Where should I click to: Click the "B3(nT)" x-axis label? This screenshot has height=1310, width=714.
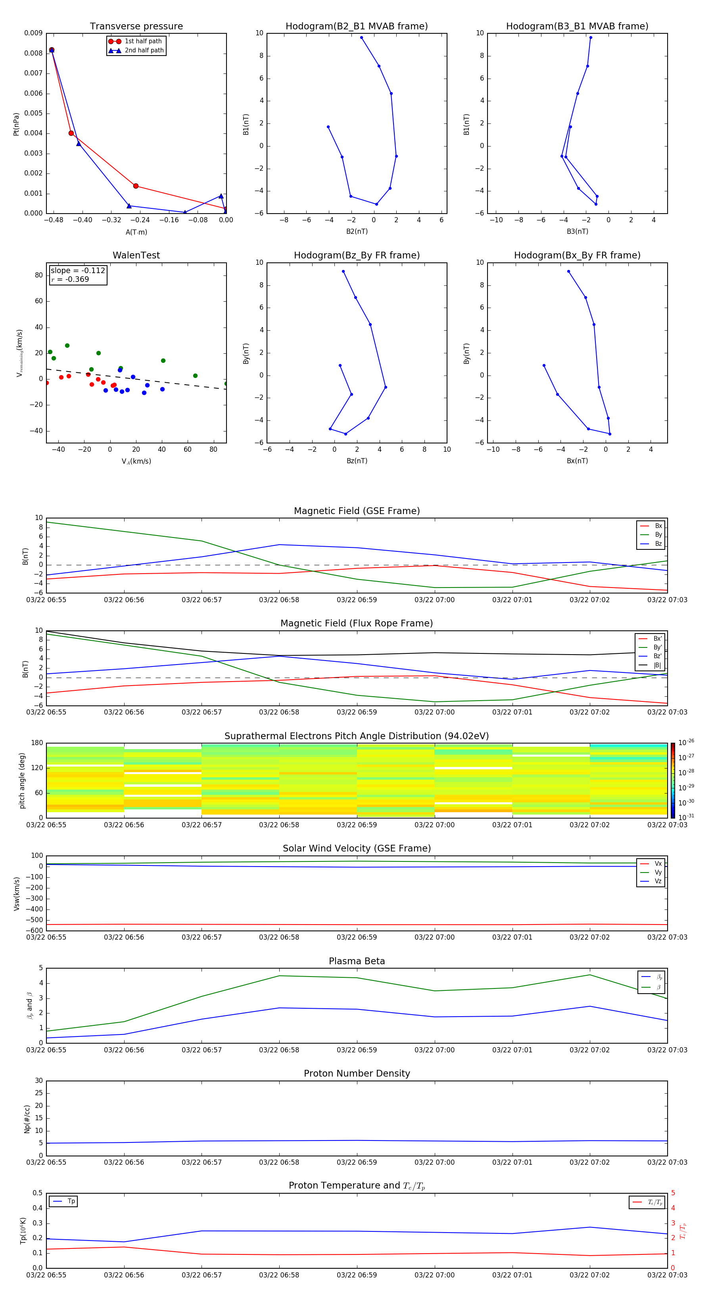click(x=577, y=231)
